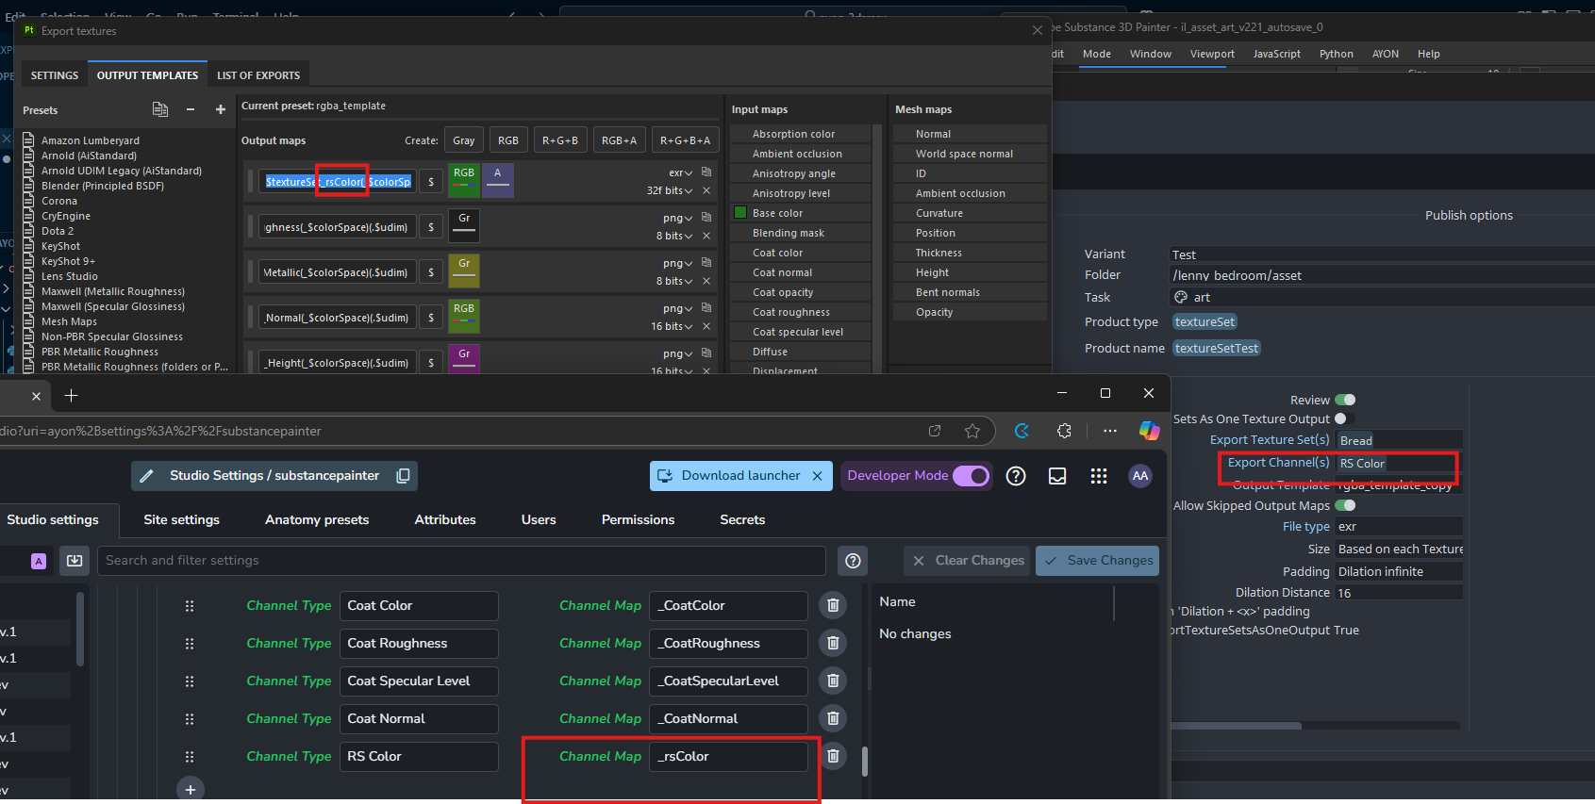Open the png format dropdown for Metallic map

point(677,263)
